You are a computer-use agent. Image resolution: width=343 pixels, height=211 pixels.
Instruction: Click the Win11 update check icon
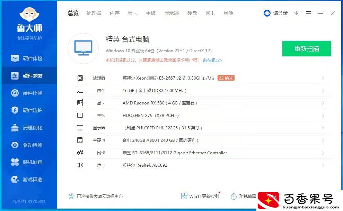[x=184, y=196]
